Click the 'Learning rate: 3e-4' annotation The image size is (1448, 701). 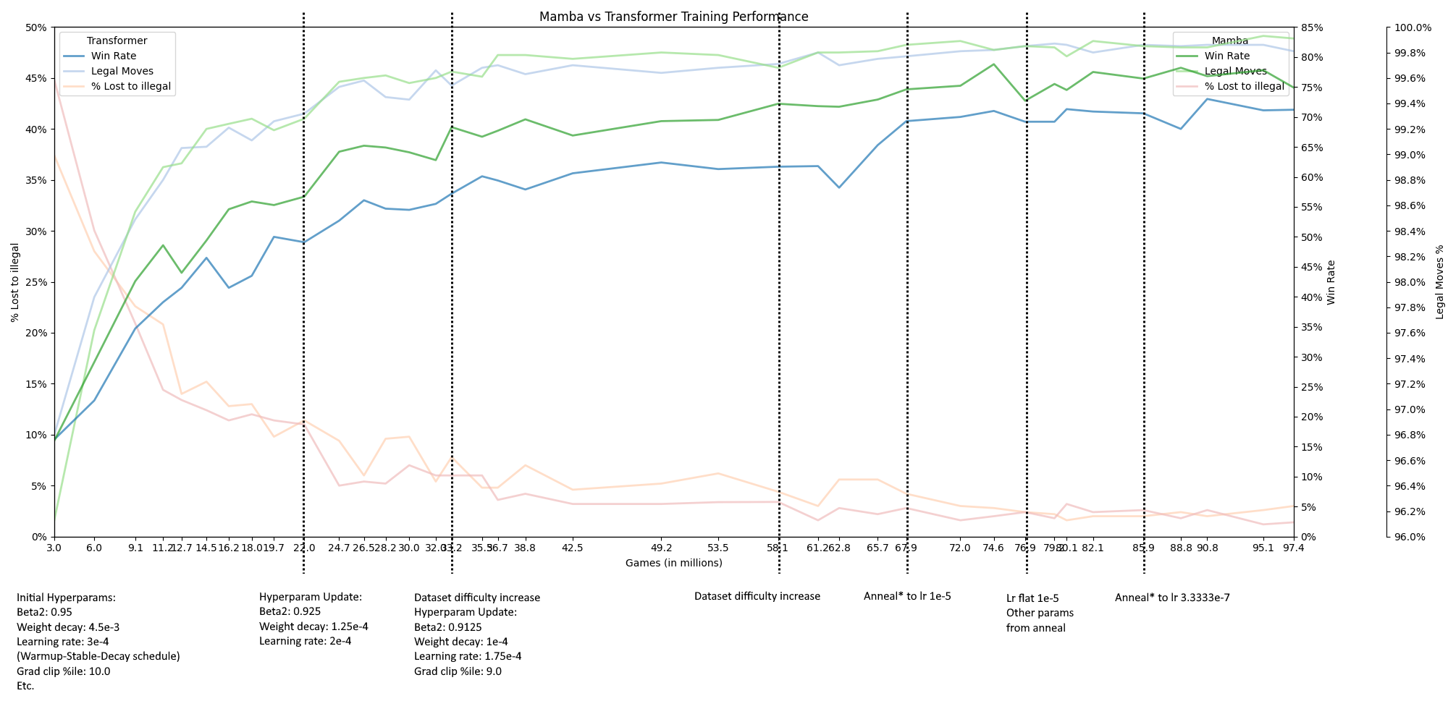coord(63,642)
